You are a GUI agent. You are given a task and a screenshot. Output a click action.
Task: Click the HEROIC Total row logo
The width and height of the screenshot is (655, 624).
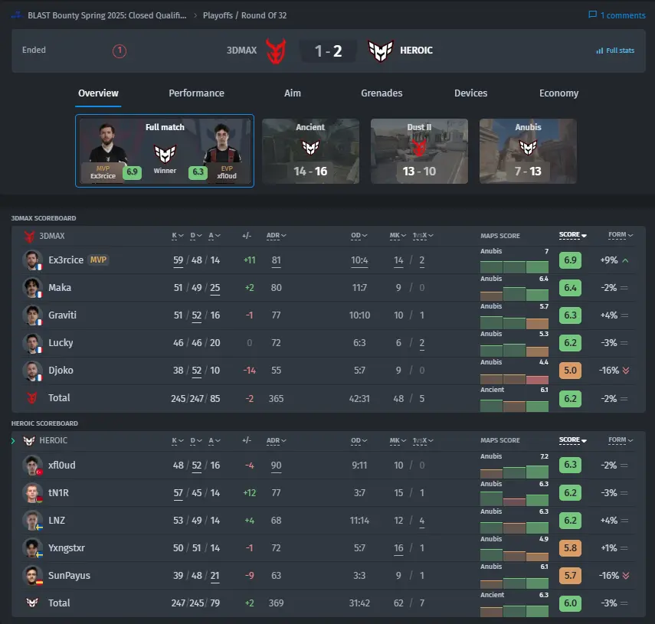(x=31, y=603)
